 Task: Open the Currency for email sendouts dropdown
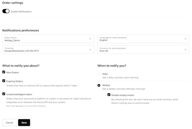pyautogui.click(x=143, y=50)
